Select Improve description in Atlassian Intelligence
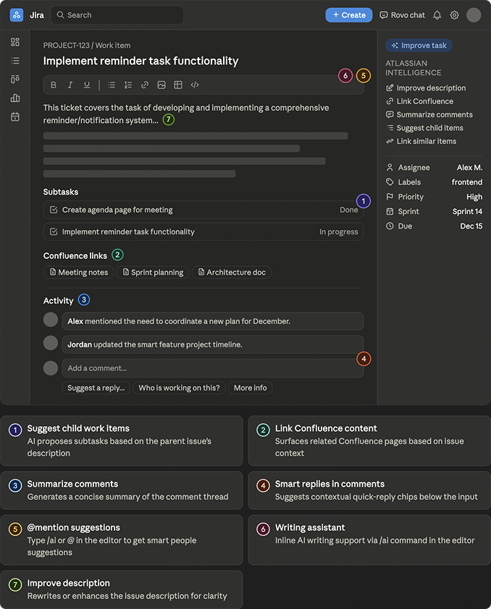 (x=426, y=88)
